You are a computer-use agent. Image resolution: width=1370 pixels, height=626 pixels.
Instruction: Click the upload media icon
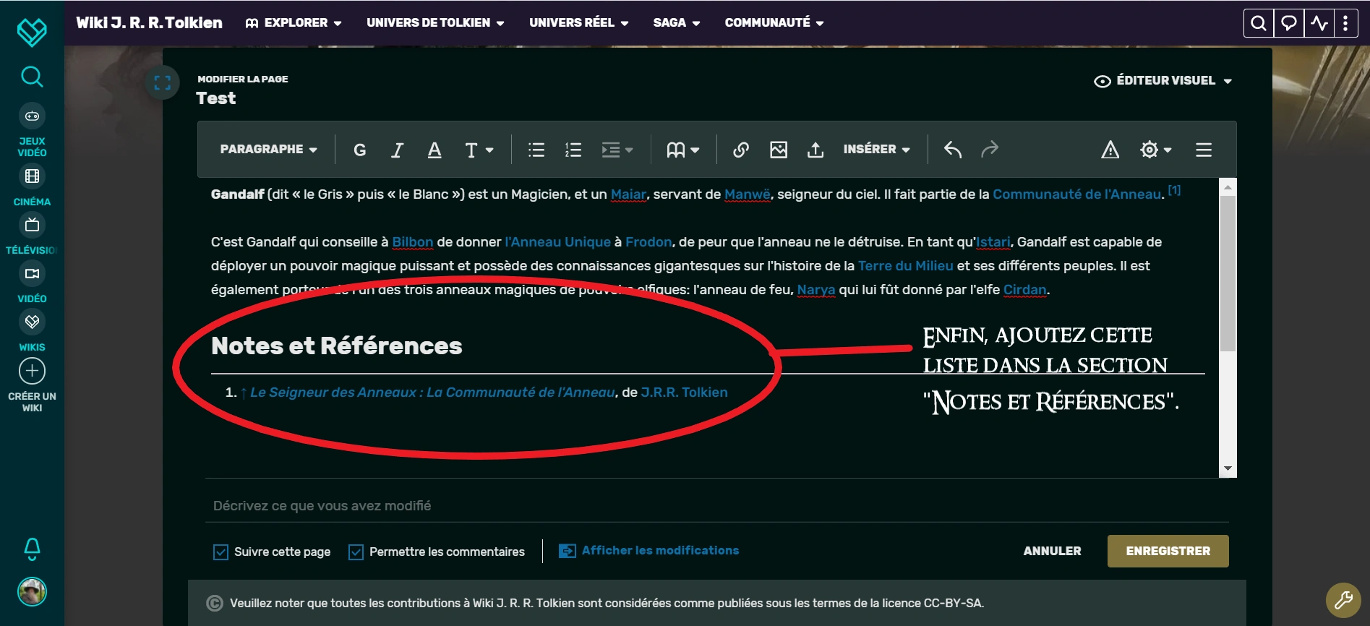coord(815,150)
